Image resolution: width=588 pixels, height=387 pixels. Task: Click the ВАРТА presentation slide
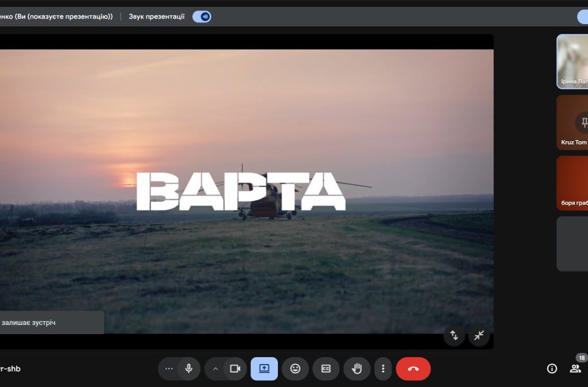(x=241, y=191)
